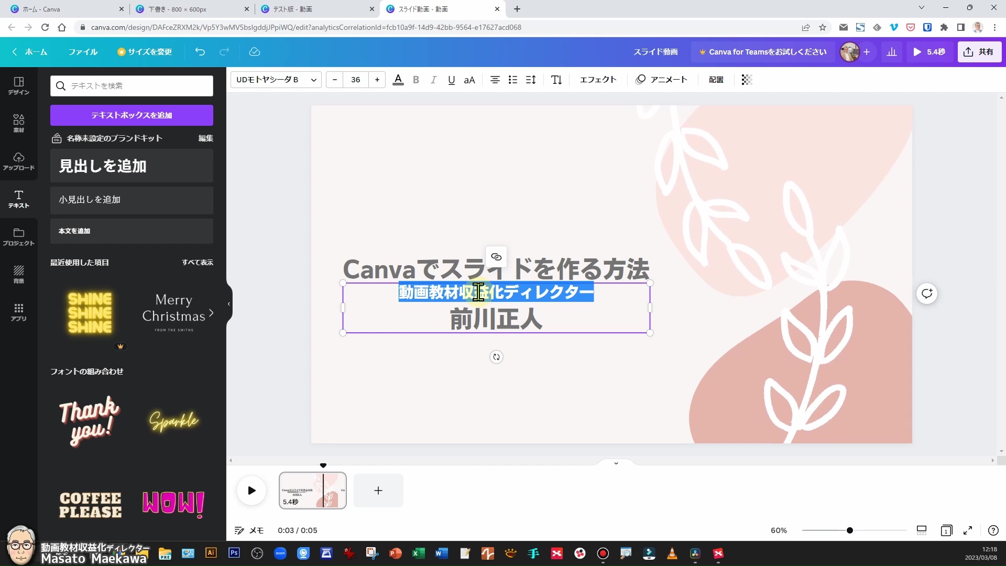Enter fullscreen mode with expand icon
The height and width of the screenshot is (566, 1006).
[x=968, y=530]
